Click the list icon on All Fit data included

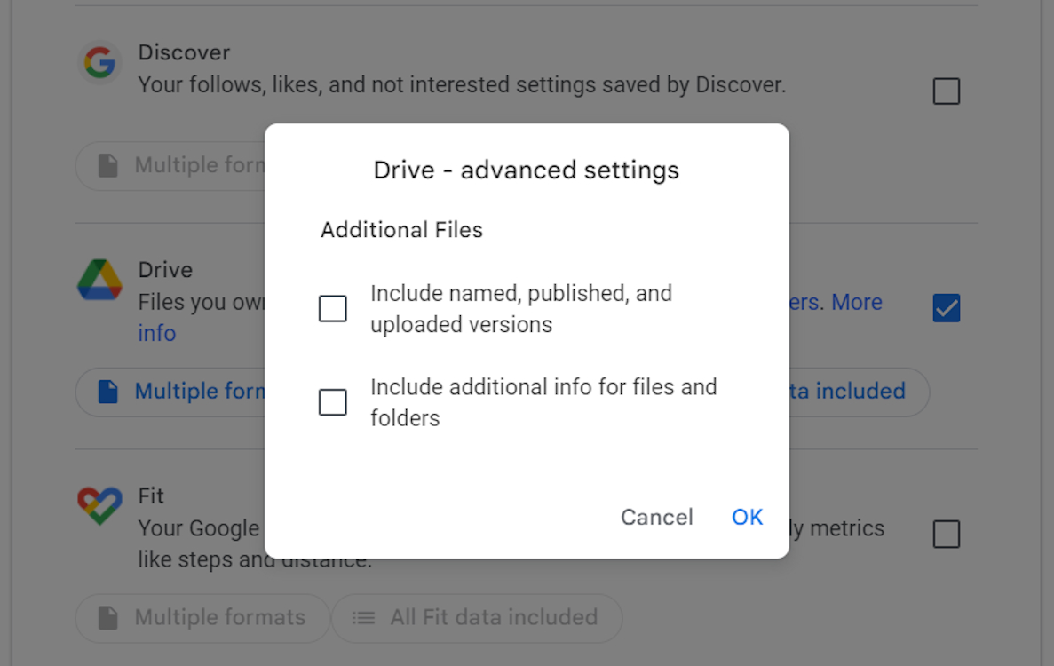(363, 618)
